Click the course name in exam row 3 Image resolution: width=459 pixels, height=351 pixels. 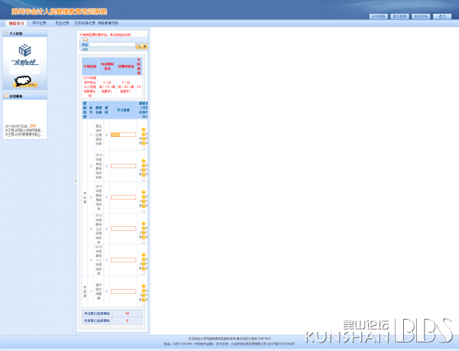pyautogui.click(x=99, y=197)
